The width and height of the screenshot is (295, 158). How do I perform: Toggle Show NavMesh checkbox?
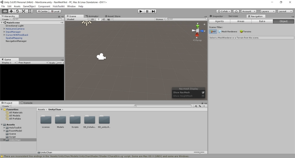coord(203,92)
